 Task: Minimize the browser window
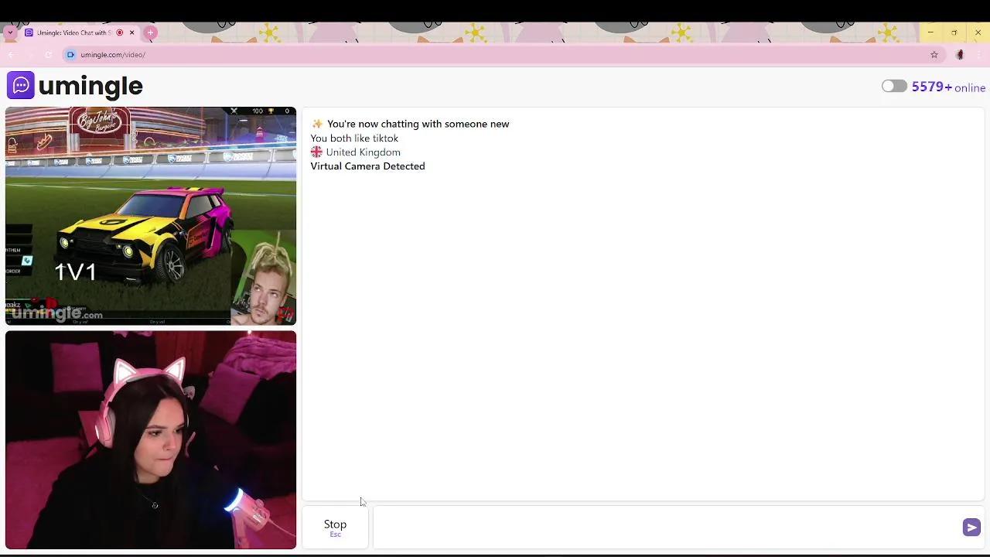point(930,32)
